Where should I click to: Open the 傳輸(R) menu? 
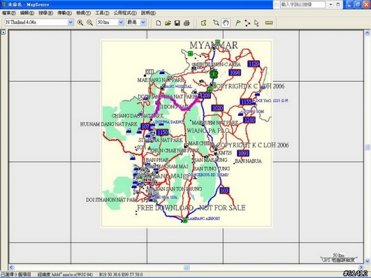pyautogui.click(x=64, y=13)
